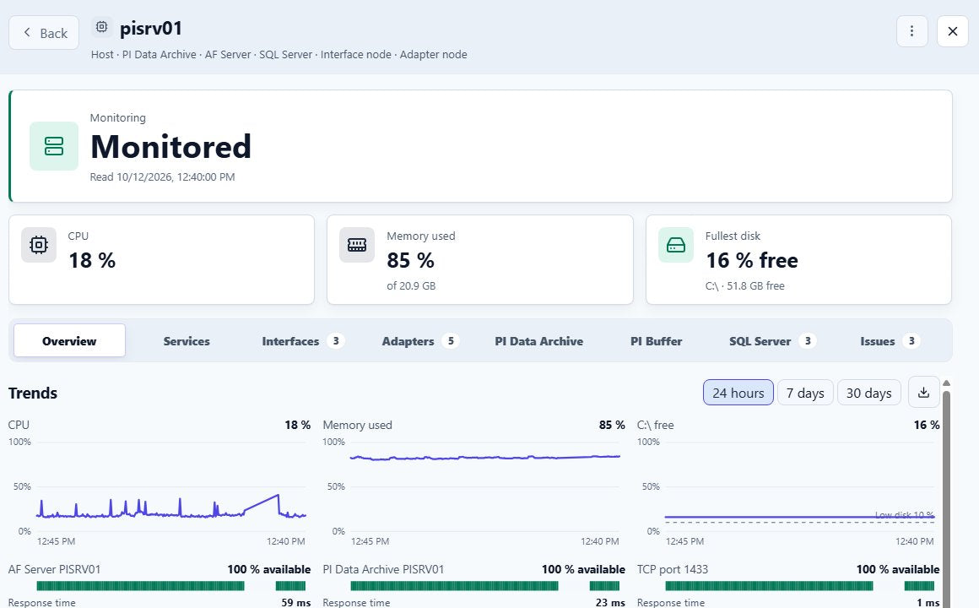This screenshot has height=608, width=979.
Task: Click the disk drive icon for Fullest disk
Action: click(x=676, y=245)
